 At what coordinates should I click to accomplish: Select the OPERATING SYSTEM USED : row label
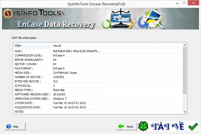coord(32,99)
